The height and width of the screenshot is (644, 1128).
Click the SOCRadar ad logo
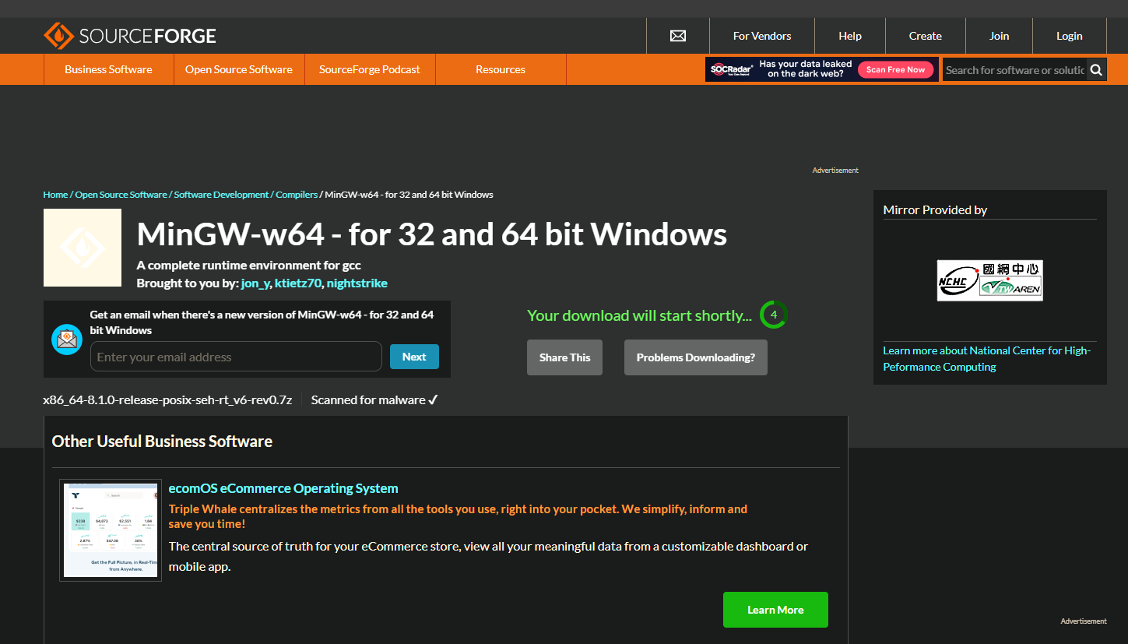(731, 69)
